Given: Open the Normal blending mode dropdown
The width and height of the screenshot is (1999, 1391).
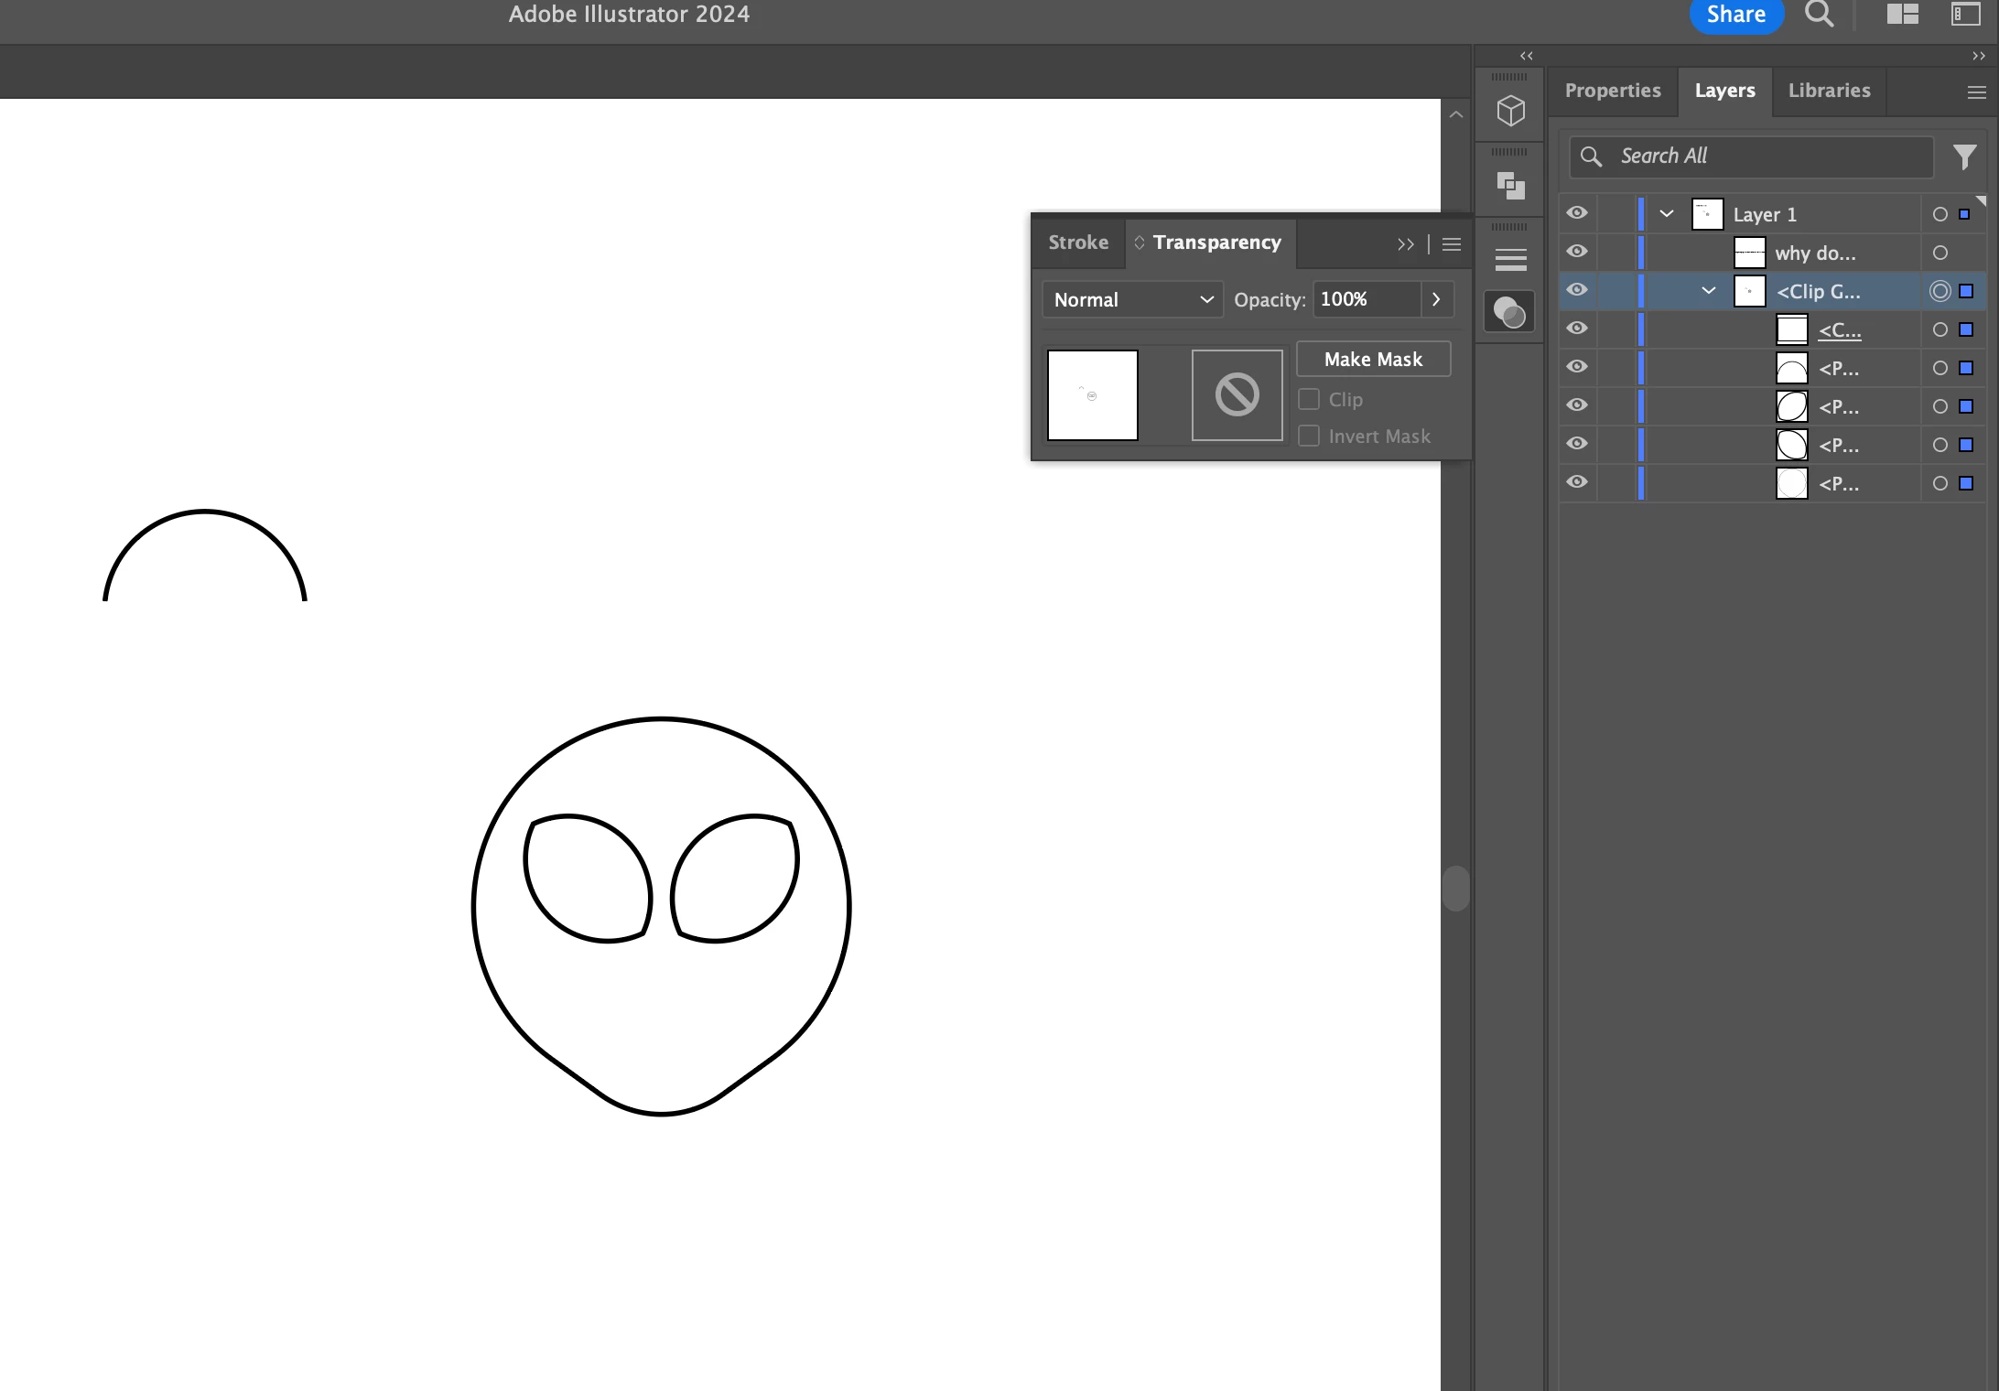Looking at the screenshot, I should point(1132,300).
